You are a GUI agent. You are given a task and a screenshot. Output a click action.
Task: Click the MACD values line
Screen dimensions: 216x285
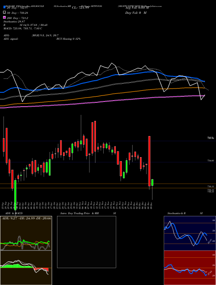point(23,28)
